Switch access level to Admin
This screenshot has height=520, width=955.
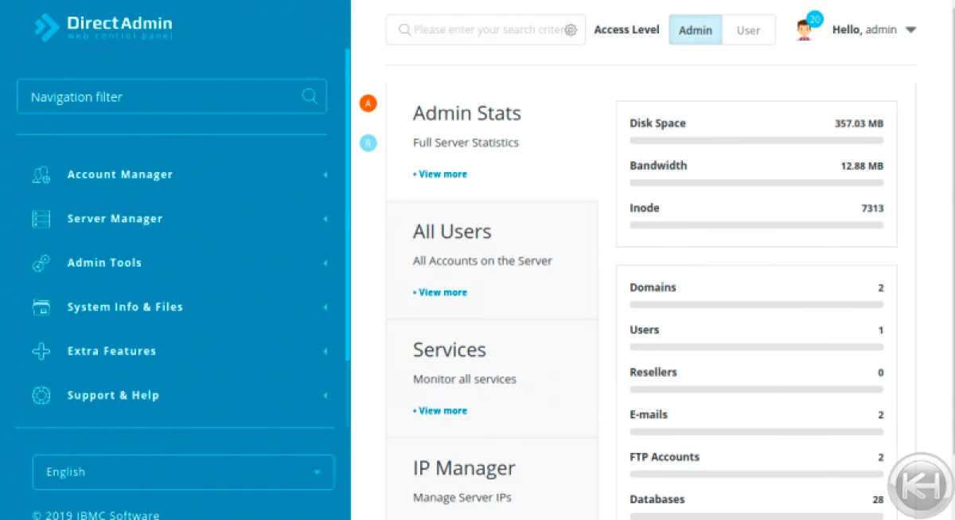696,30
